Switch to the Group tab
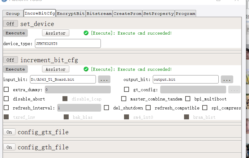This screenshot has height=158, width=249. [x=13, y=14]
